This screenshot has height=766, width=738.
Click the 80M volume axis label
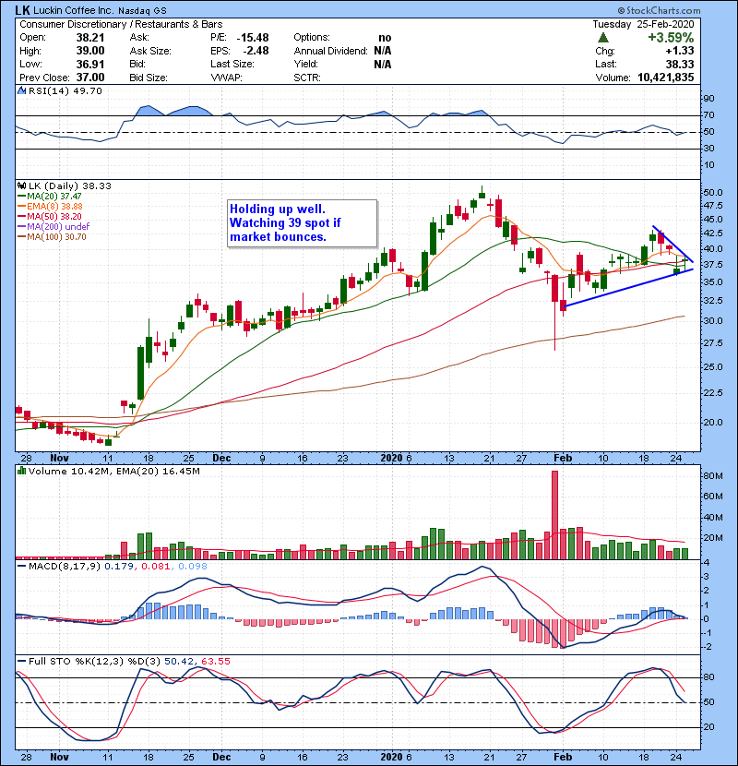tap(713, 476)
